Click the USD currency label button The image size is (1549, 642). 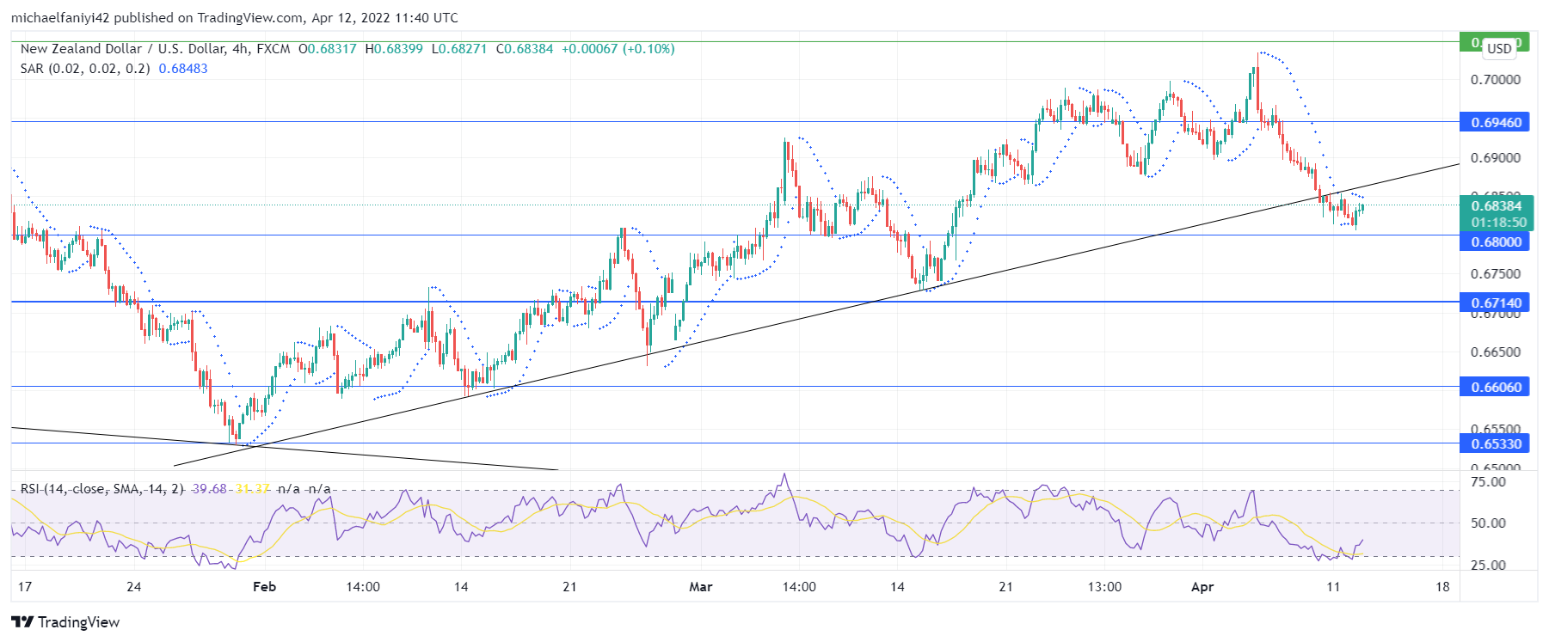tap(1499, 48)
